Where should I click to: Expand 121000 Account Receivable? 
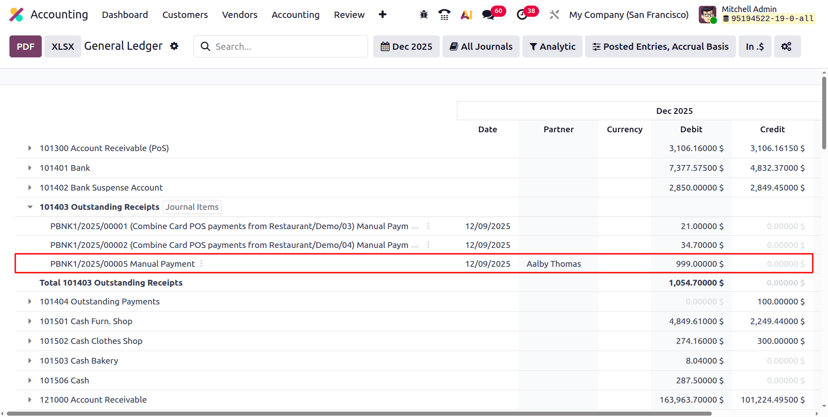[30, 400]
